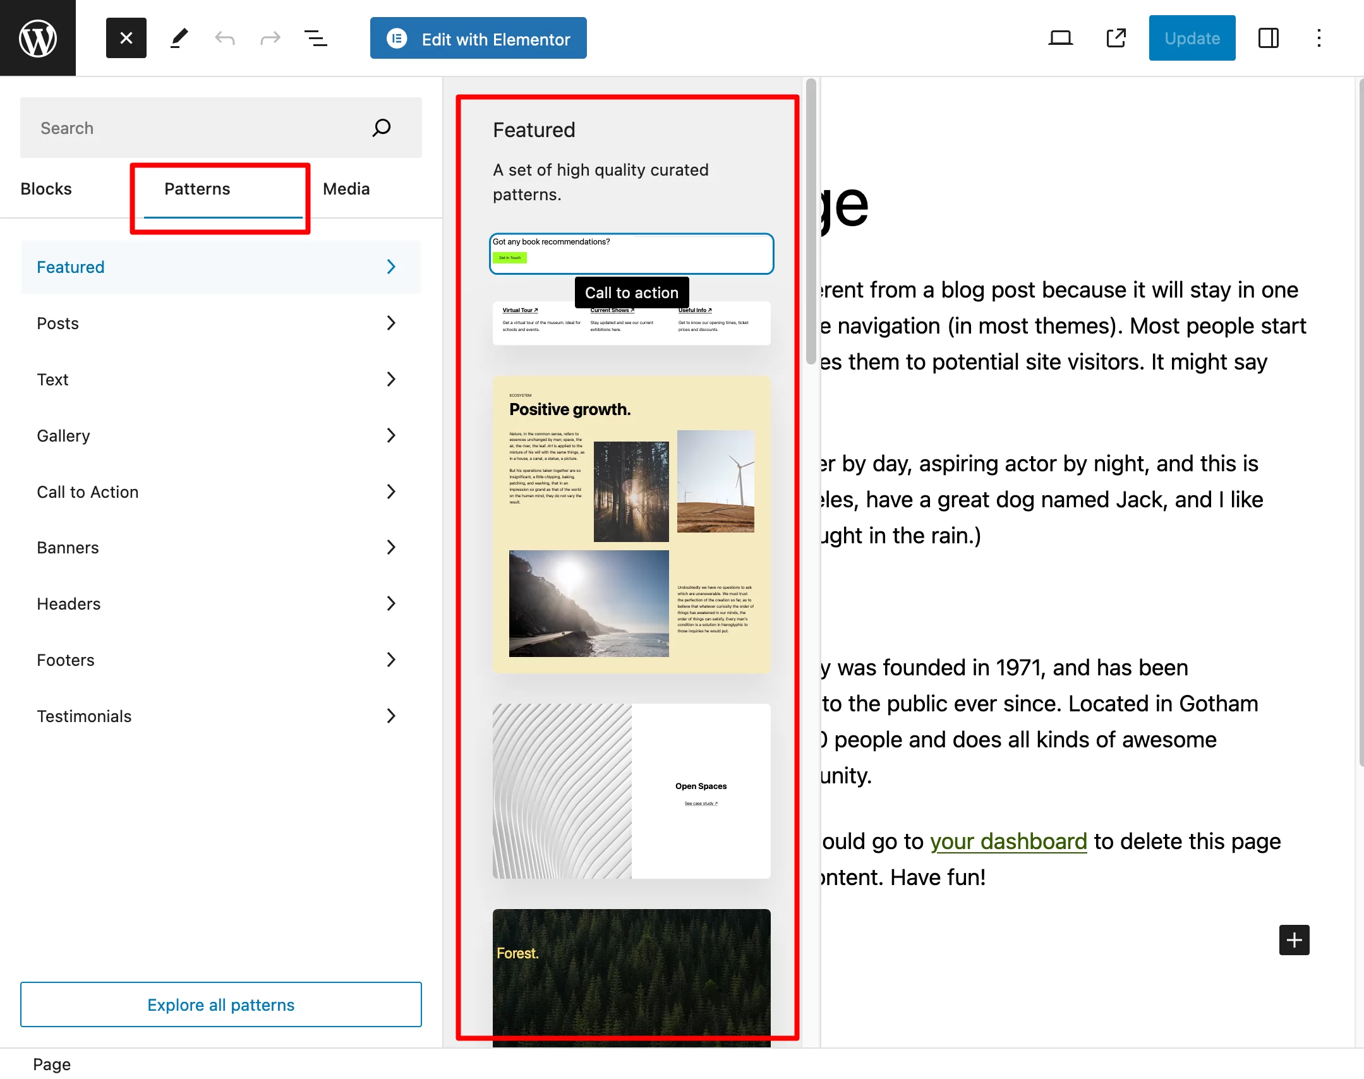Click the WordPress logo icon
The image size is (1364, 1079).
tap(38, 38)
